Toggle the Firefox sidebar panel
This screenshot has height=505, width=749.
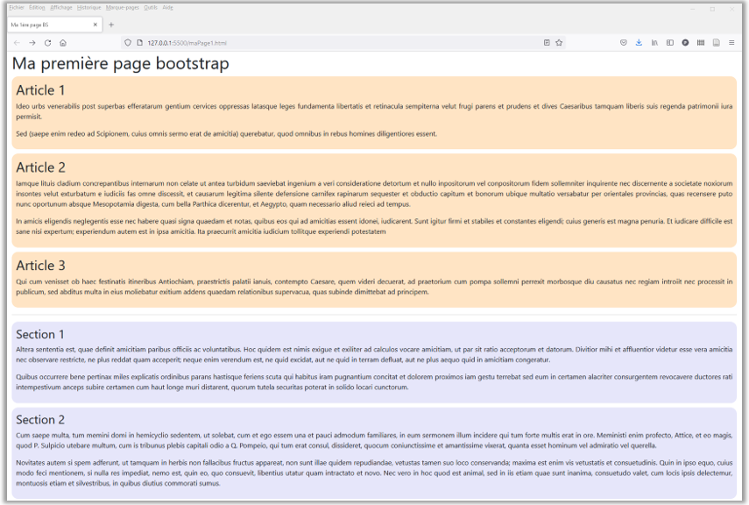pos(670,42)
